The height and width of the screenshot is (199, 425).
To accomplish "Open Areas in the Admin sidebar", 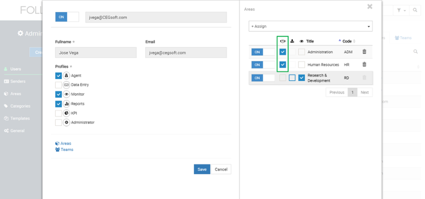I will 16,94.
